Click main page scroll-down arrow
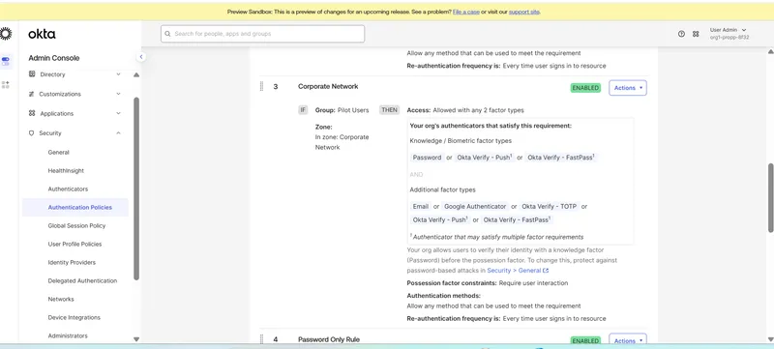Screen dimensions: 774x349 [x=770, y=338]
